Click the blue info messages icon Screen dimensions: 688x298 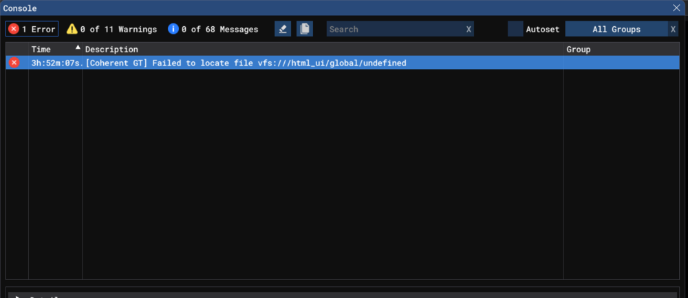[x=173, y=29]
